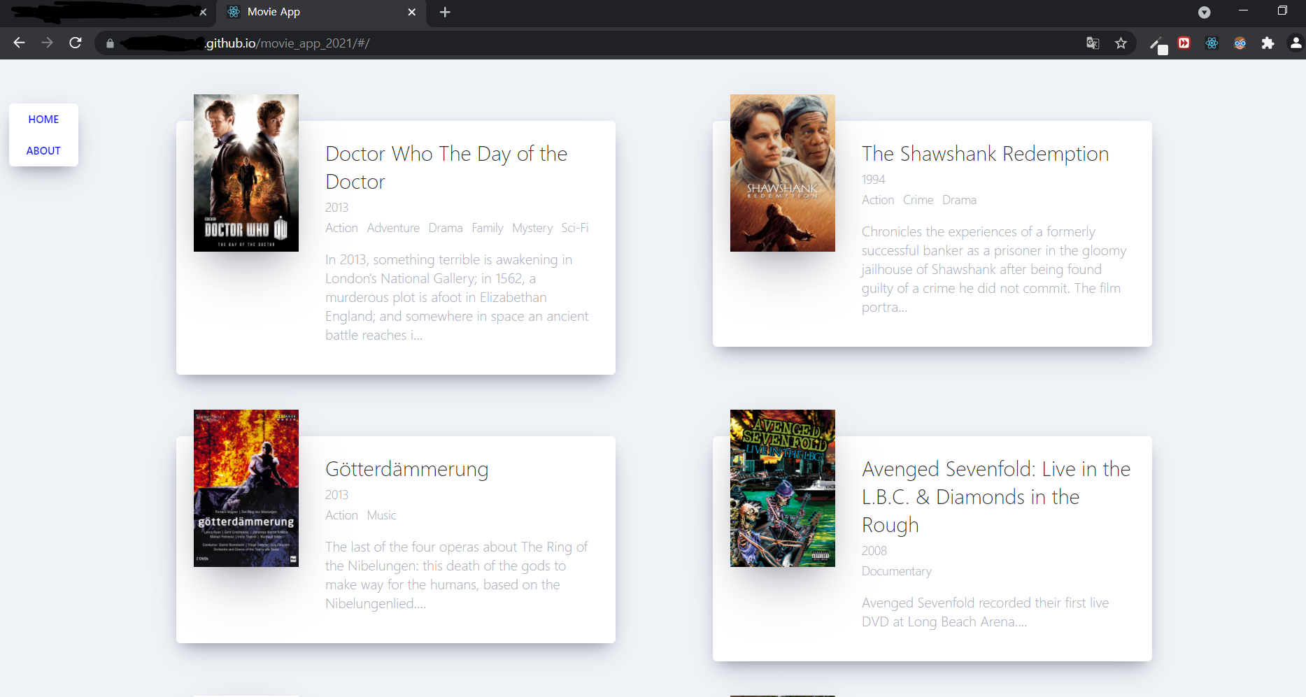The image size is (1306, 697).
Task: Click the year 1994 under Shawshank Redemption
Action: pyautogui.click(x=874, y=180)
